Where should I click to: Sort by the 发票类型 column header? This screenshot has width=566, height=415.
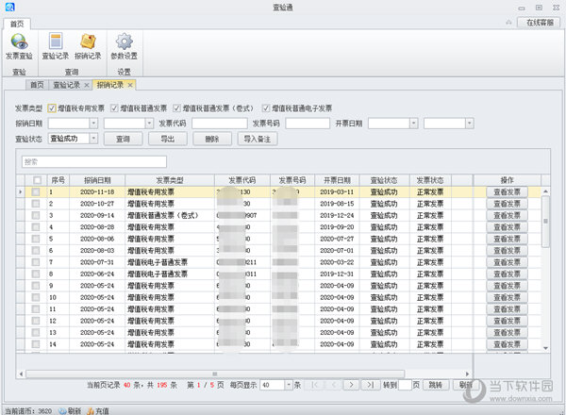coord(170,180)
